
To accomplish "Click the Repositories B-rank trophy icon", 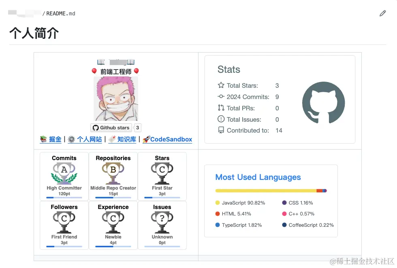I will click(113, 173).
